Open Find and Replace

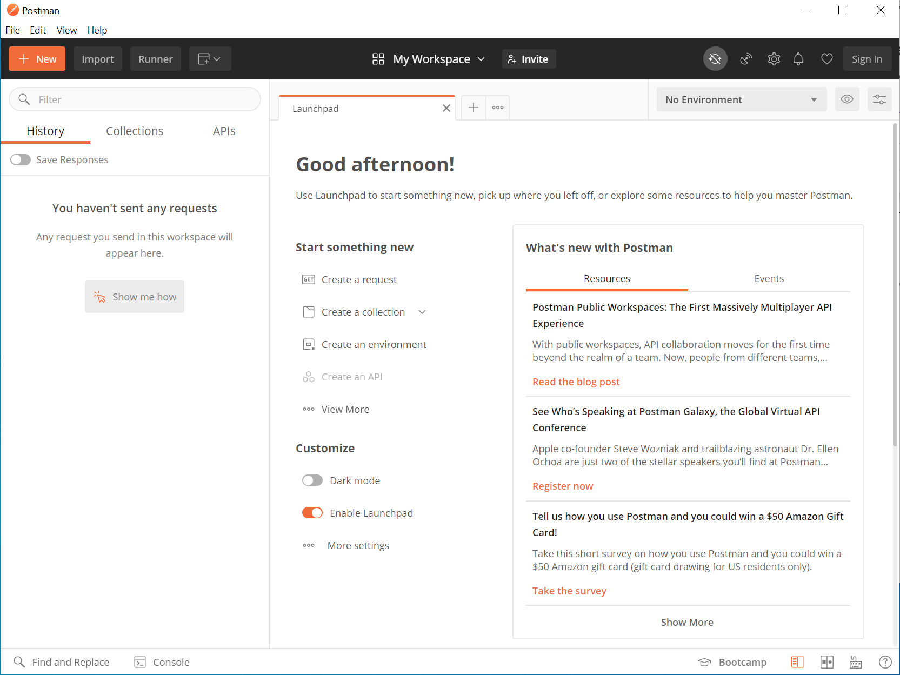pos(62,662)
